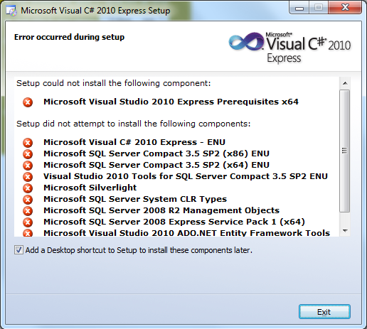Click the scroll down arrow of the component list

click(x=345, y=230)
